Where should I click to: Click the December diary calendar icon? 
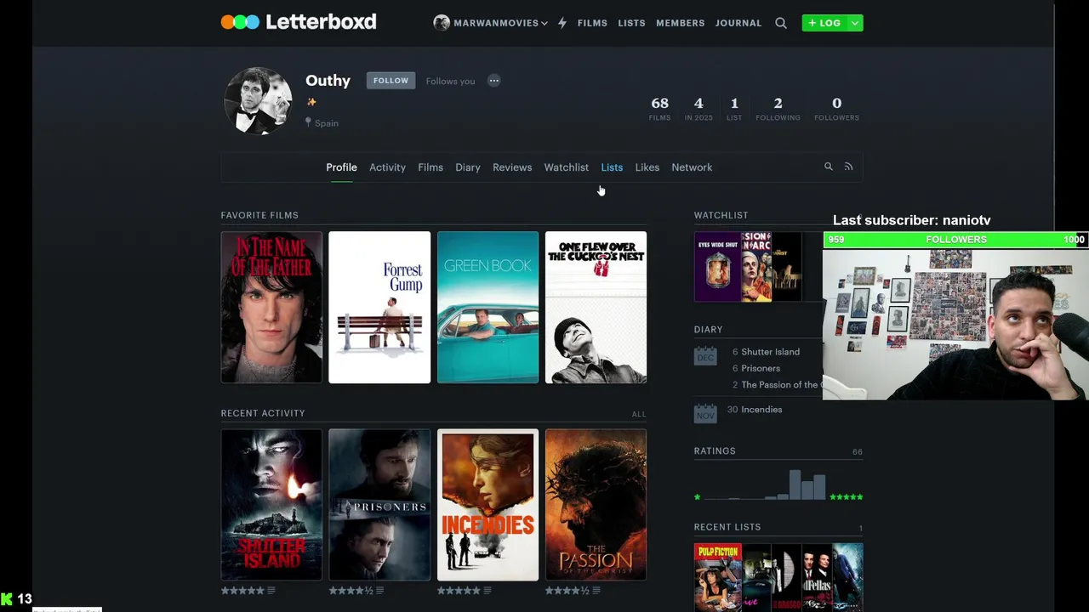(x=705, y=355)
